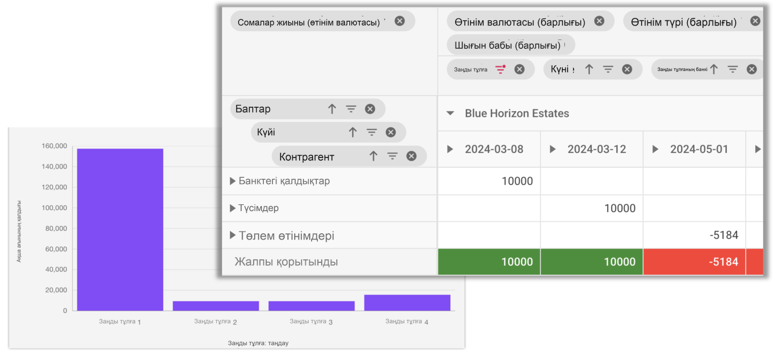The height and width of the screenshot is (356, 773).
Task: Sort ascending on Заңды тұлғаның банкі chip
Action: pyautogui.click(x=714, y=69)
